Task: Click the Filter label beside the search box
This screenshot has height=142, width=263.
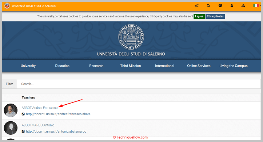Action: [9, 84]
